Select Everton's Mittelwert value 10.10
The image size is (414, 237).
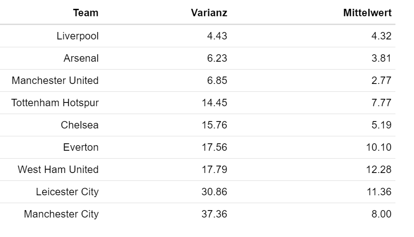click(x=379, y=147)
